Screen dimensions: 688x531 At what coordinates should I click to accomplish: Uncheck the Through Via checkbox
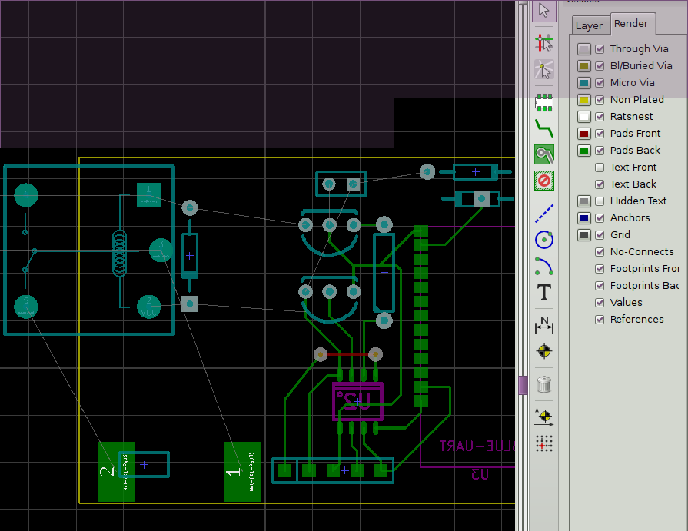[x=600, y=49]
